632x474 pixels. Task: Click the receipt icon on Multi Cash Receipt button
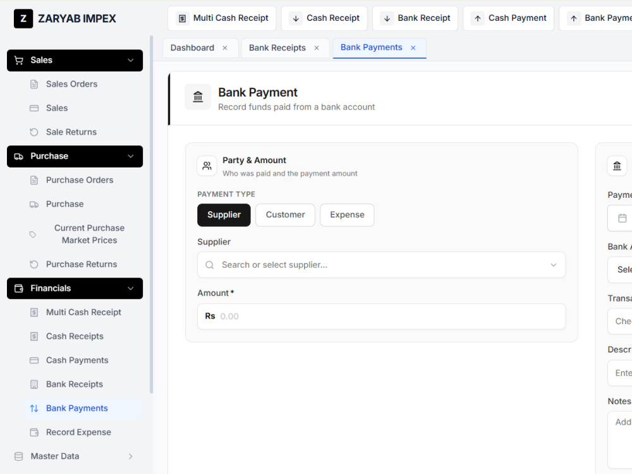[182, 18]
